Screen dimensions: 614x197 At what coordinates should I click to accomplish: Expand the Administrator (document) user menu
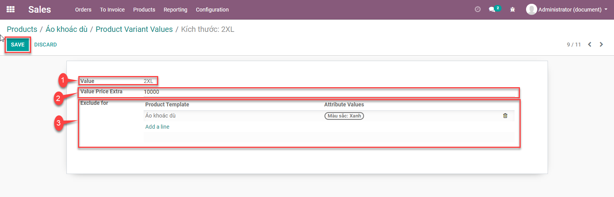coord(570,10)
